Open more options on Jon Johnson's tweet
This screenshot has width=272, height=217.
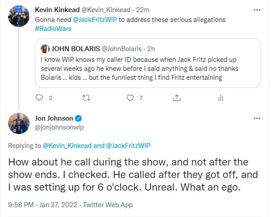pos(256,118)
